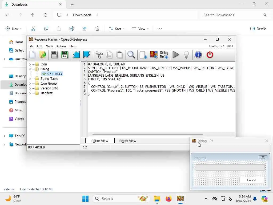Go back with the File Explorer back arrow
273x205 pixels.
click(7, 15)
